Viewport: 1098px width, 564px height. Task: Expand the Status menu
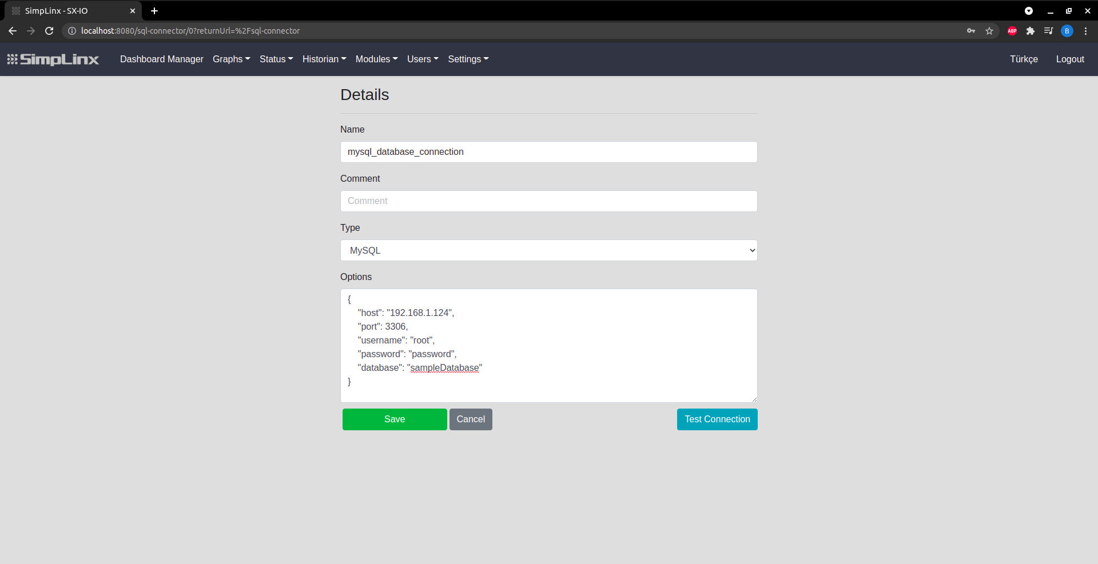point(276,59)
